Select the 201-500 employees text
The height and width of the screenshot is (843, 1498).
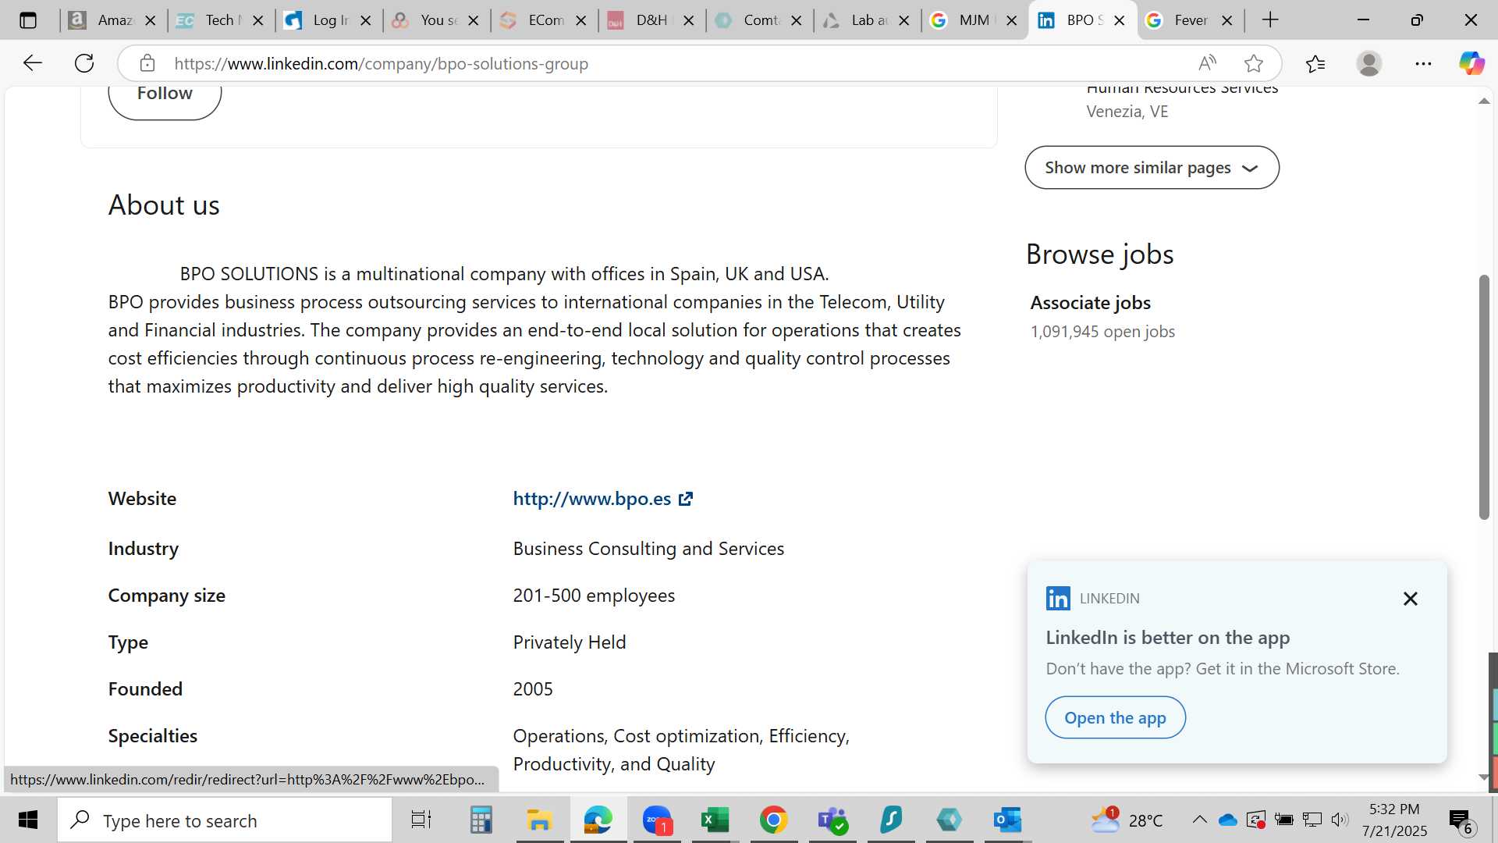point(594,596)
